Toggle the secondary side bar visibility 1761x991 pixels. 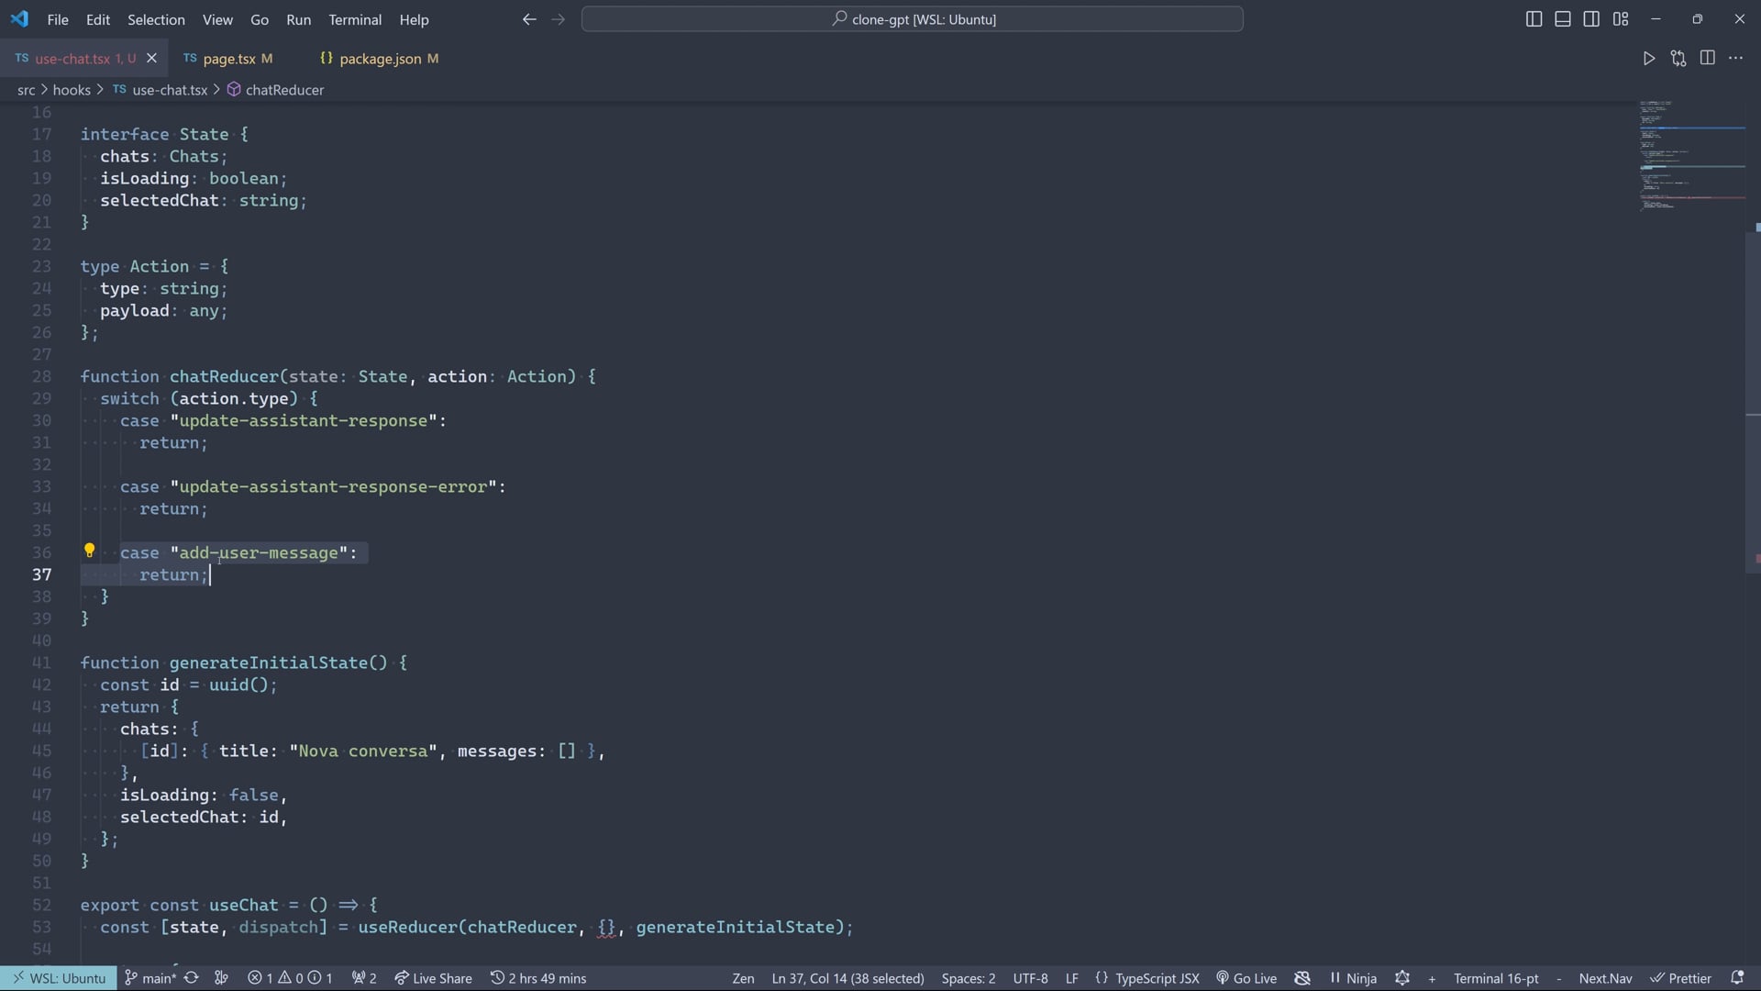(1591, 19)
